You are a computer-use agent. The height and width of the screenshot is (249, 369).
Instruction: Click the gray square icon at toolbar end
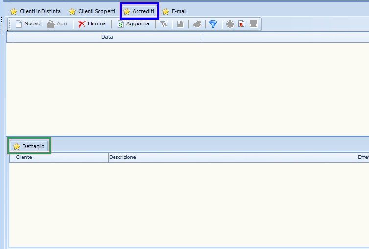(254, 23)
